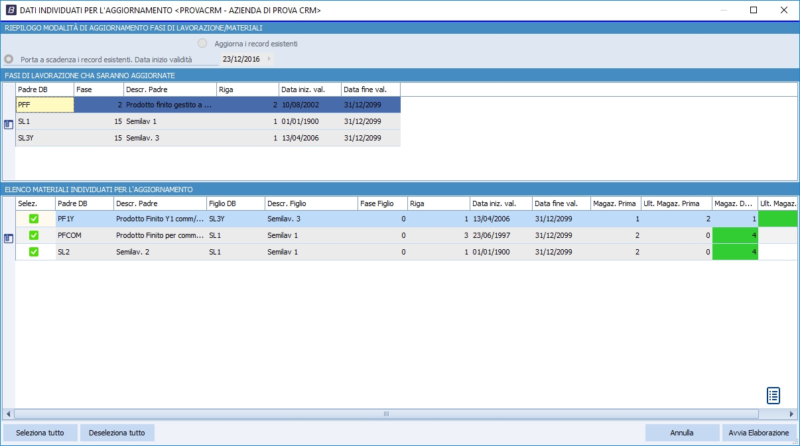Select 'Aggiorna i record esistenti' radio option
The height and width of the screenshot is (446, 800).
pyautogui.click(x=202, y=44)
